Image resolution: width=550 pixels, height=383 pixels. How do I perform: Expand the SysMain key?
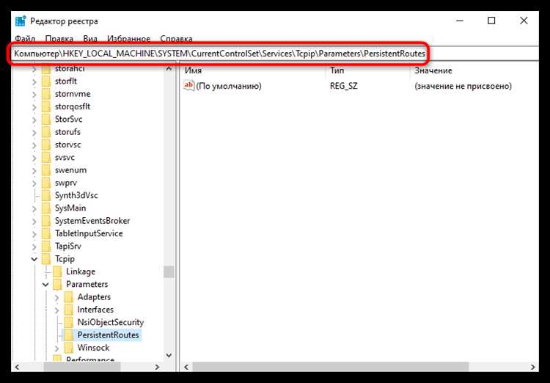34,208
